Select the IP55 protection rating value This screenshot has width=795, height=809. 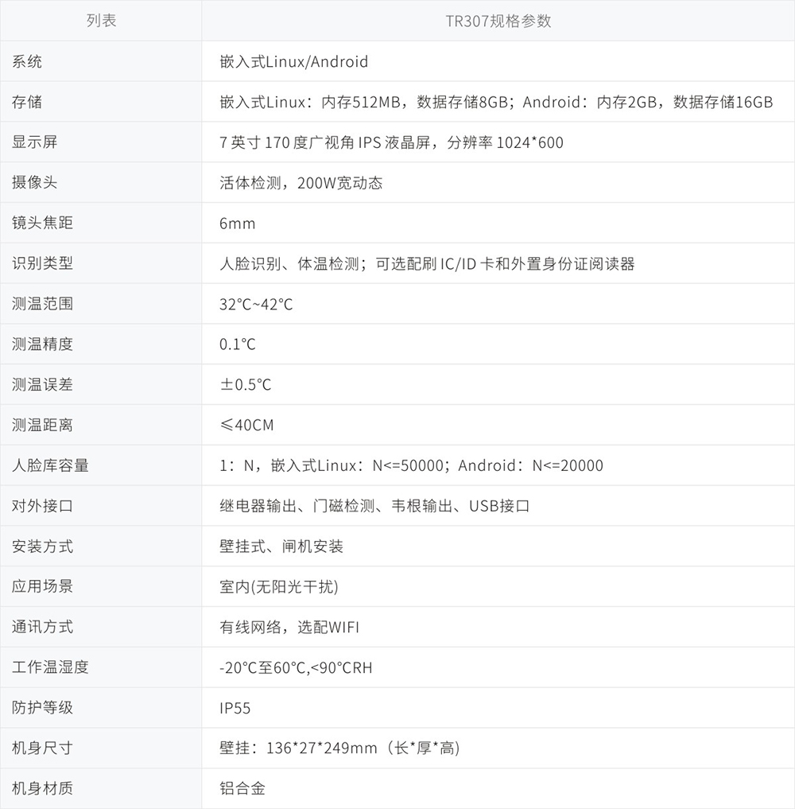(x=235, y=708)
